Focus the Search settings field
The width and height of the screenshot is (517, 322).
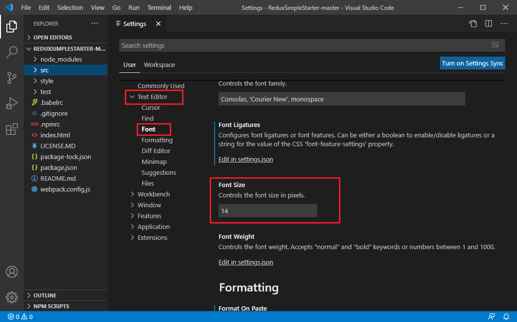[x=312, y=45]
